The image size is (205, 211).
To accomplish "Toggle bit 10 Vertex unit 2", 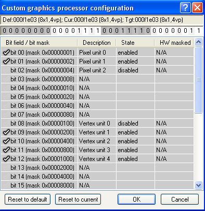I will 6,141.
